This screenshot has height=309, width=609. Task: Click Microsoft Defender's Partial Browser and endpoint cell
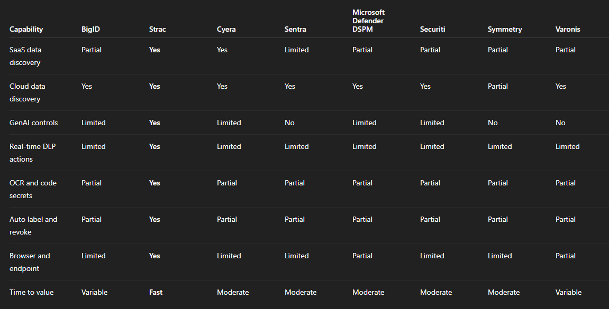(362, 256)
